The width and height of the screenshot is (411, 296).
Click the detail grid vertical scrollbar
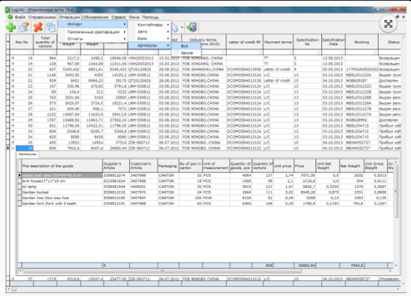[x=396, y=191]
